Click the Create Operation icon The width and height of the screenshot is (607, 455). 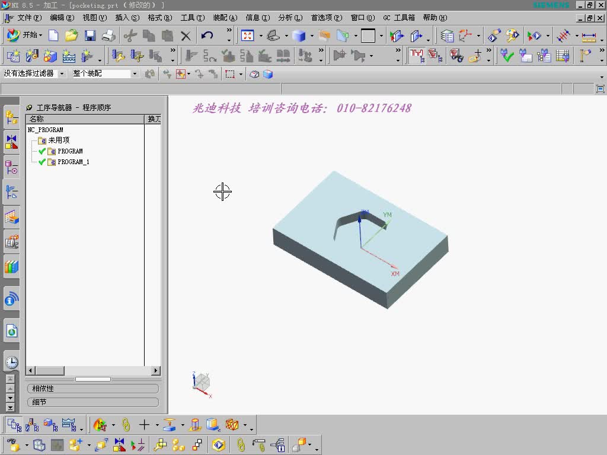88,56
